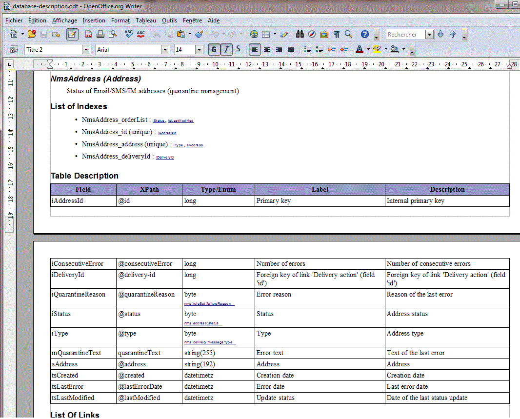This screenshot has height=419, width=520.
Task: Follow the iAddressId index hyperlink
Action: (167, 132)
